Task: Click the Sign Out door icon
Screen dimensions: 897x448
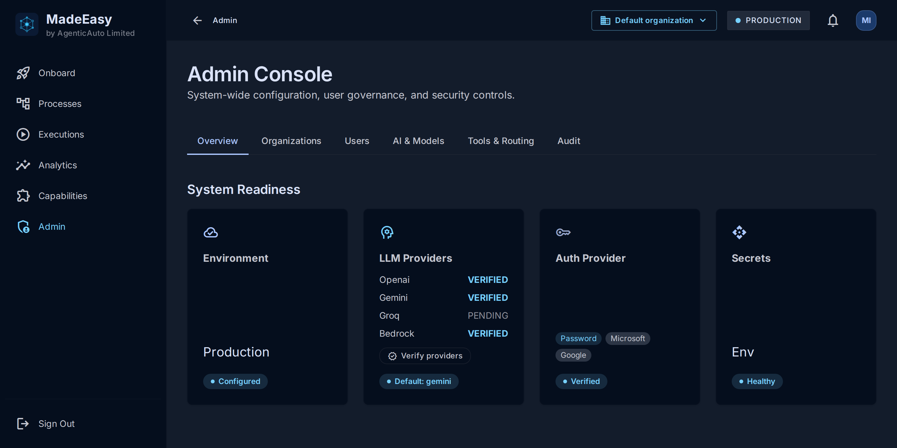Action: (x=23, y=424)
